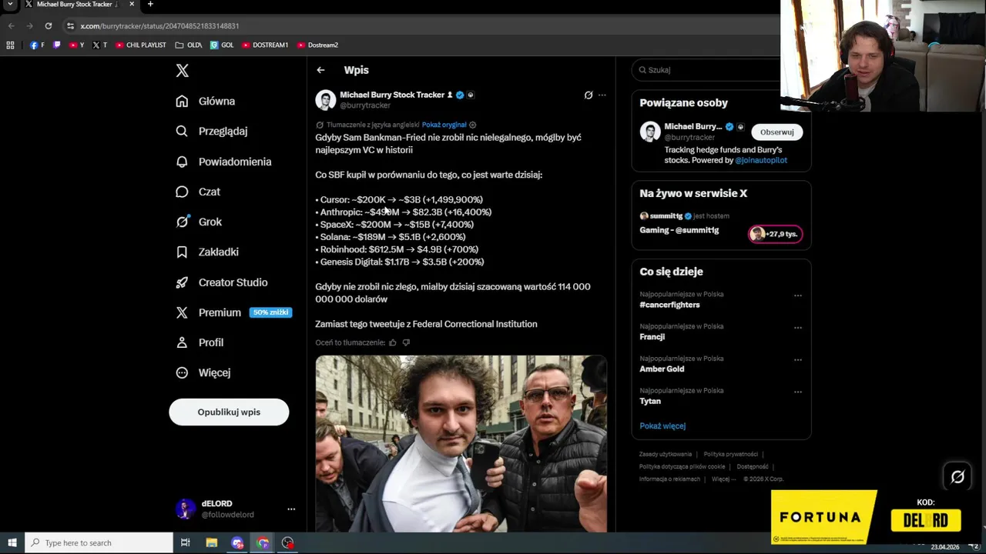This screenshot has height=554, width=986.
Task: Go to Główna home page
Action: (x=205, y=101)
